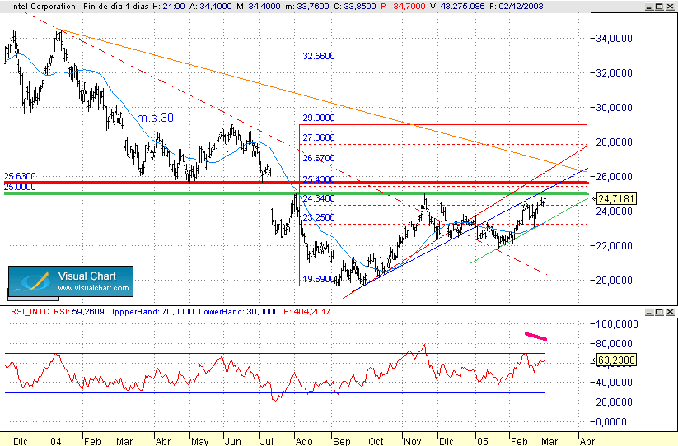
Task: Click the 'LowerBand: 30,0000' readout
Action: [238, 311]
